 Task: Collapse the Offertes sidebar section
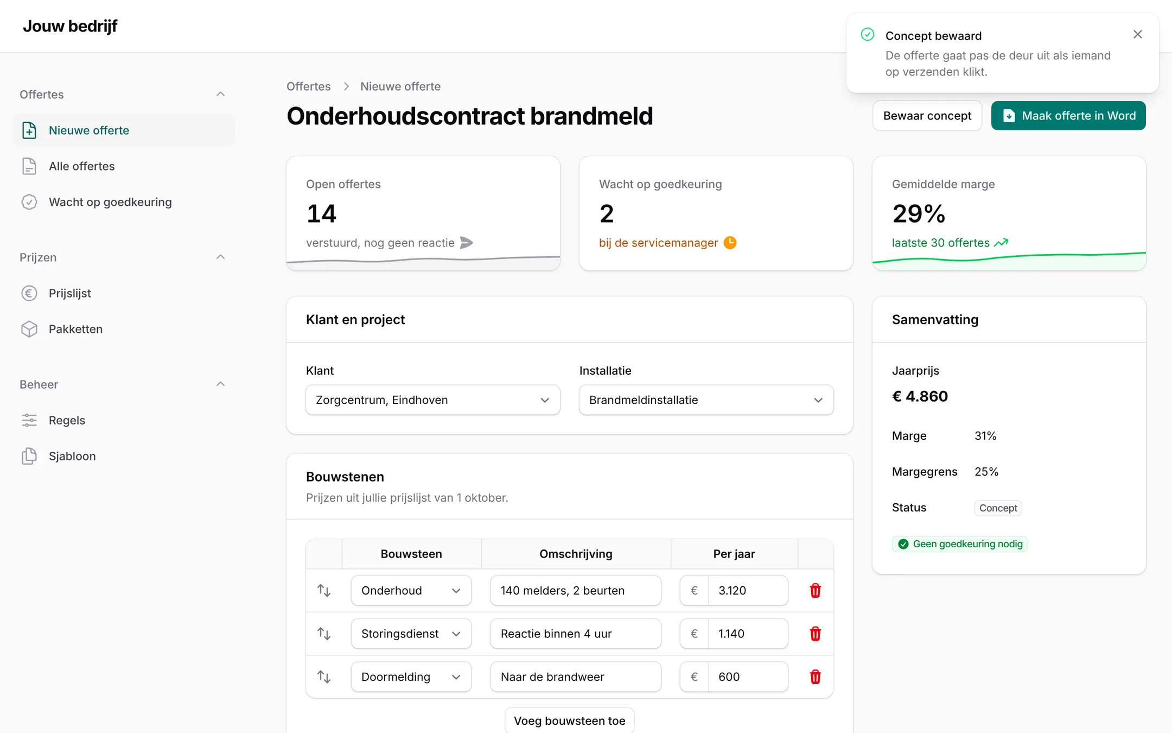[x=220, y=94]
